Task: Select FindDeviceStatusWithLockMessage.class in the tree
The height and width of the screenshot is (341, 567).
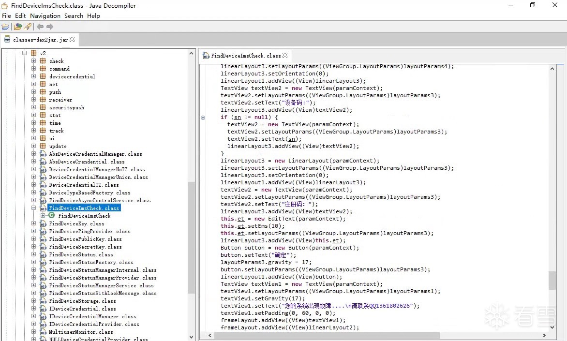Action: click(103, 293)
